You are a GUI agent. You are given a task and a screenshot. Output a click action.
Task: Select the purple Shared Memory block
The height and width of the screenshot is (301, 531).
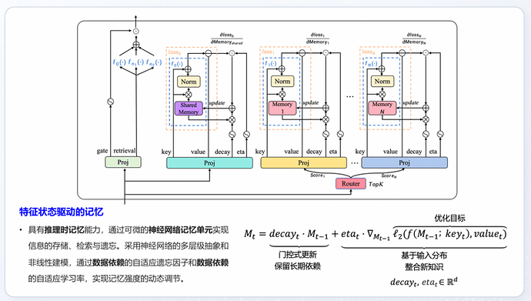[189, 109]
